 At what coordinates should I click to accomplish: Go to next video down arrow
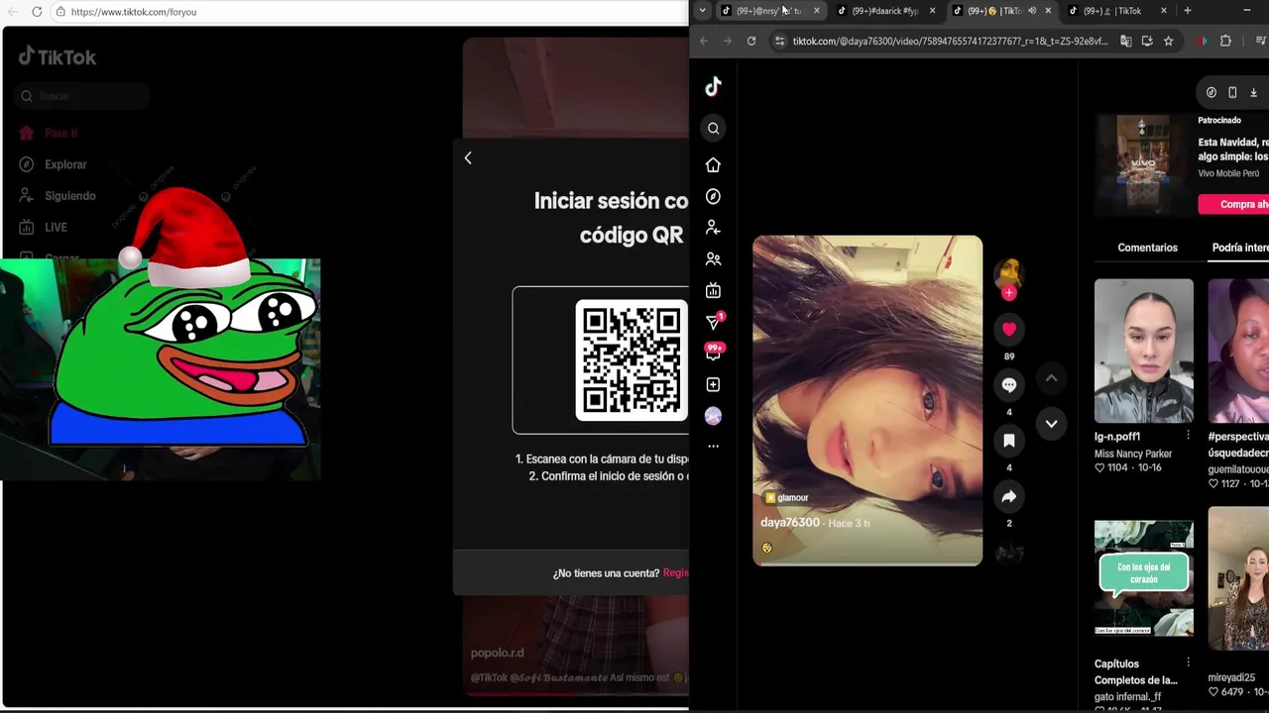point(1051,424)
